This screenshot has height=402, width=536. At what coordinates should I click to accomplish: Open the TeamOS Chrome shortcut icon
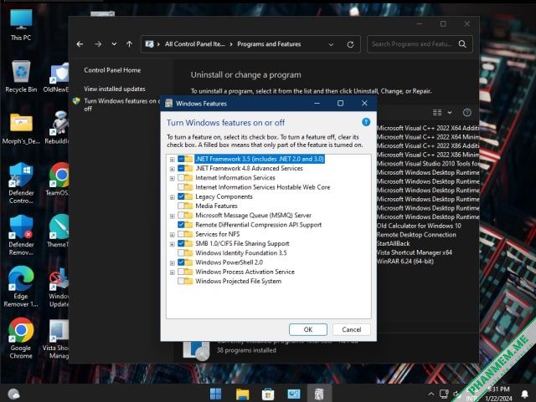click(59, 179)
